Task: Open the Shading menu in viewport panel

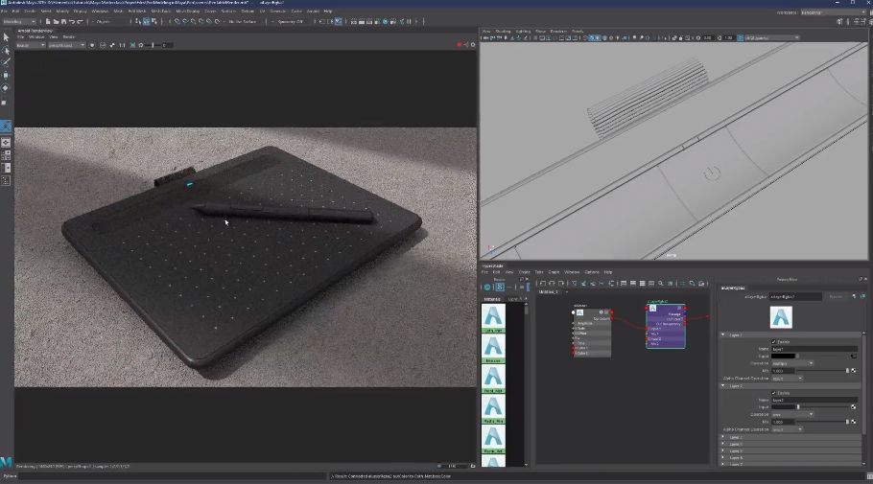Action: [x=503, y=32]
